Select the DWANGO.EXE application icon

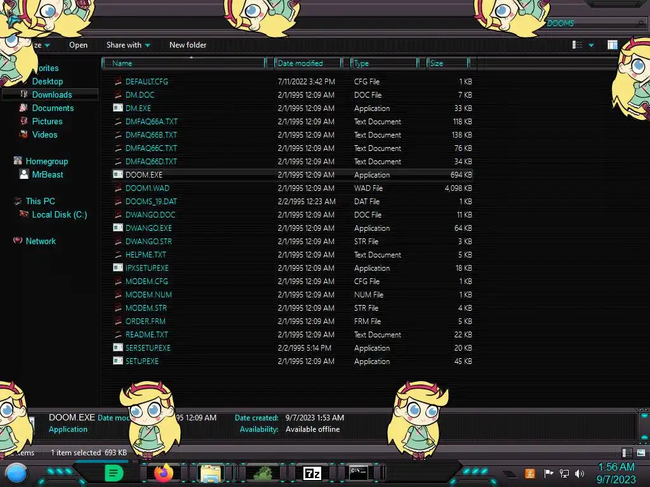(x=118, y=228)
